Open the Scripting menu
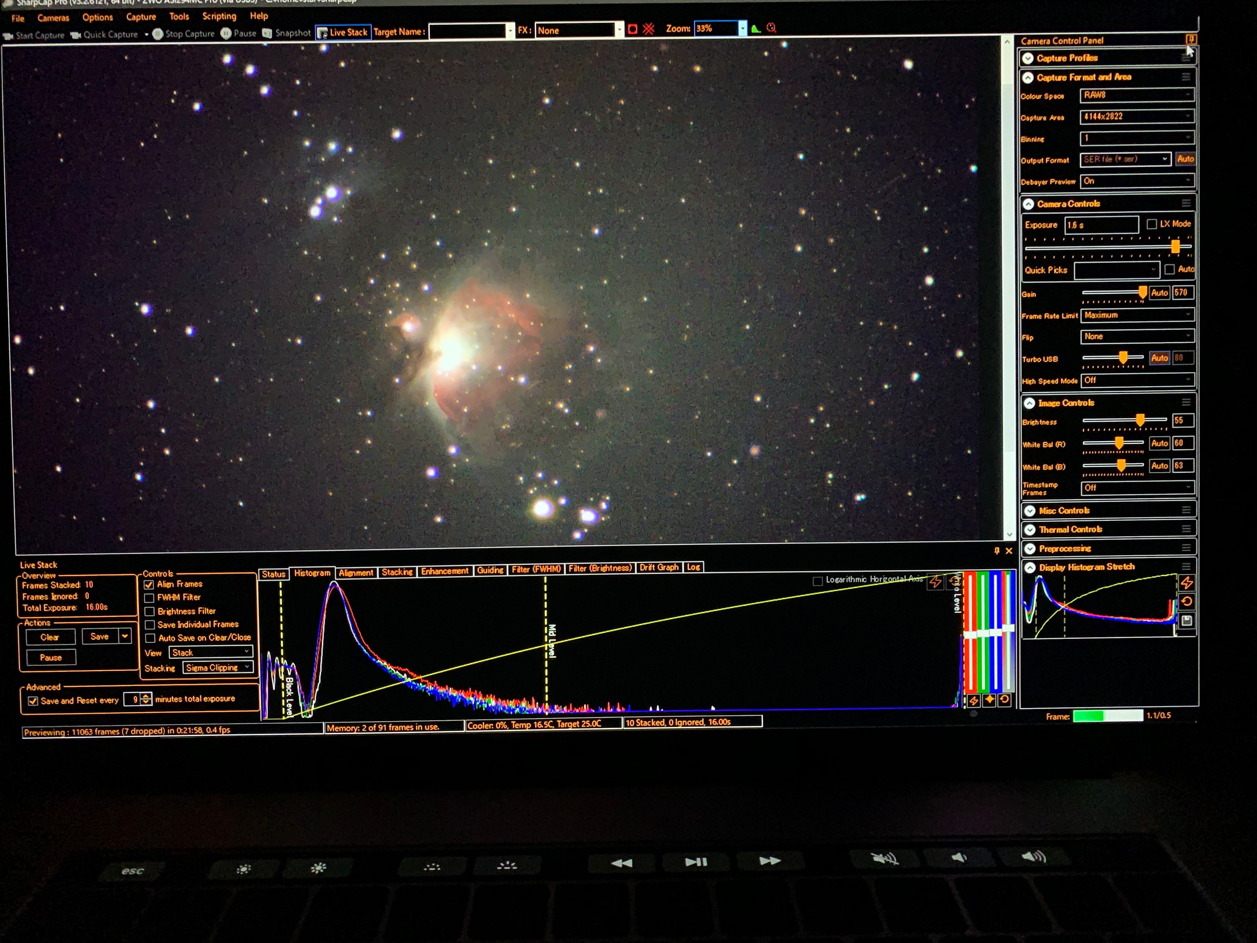Image resolution: width=1257 pixels, height=943 pixels. pos(219,17)
